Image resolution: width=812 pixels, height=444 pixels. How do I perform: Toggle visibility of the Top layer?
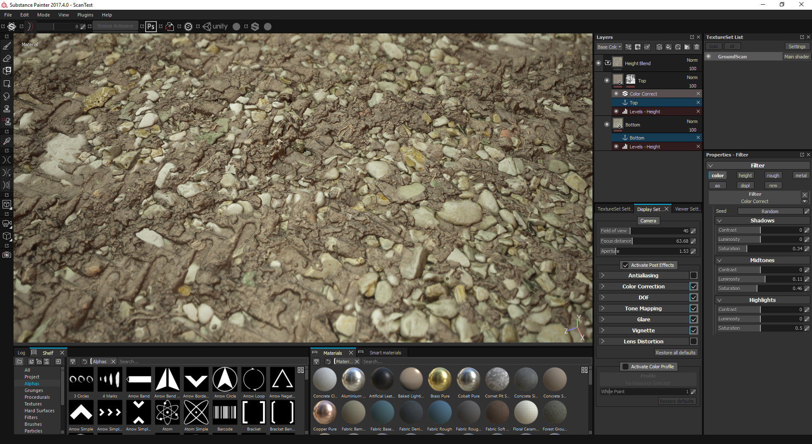point(607,80)
